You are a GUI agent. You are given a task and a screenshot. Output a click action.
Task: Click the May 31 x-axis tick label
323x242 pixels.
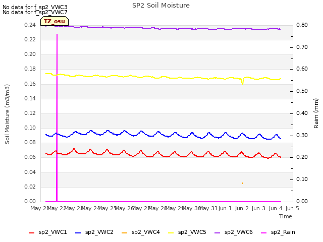tap(208, 208)
